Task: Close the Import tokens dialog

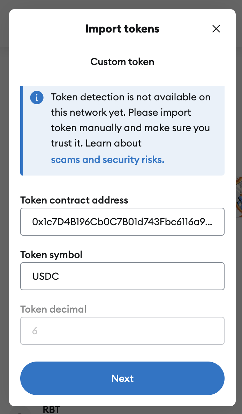Action: click(216, 29)
